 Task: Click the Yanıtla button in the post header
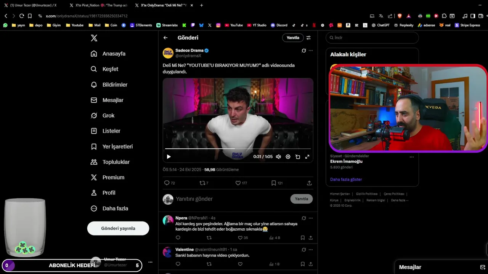click(x=293, y=38)
